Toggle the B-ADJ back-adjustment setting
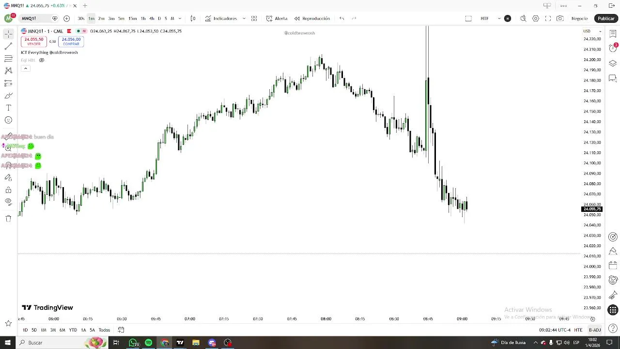Screen dimensions: 620x349 pyautogui.click(x=594, y=330)
